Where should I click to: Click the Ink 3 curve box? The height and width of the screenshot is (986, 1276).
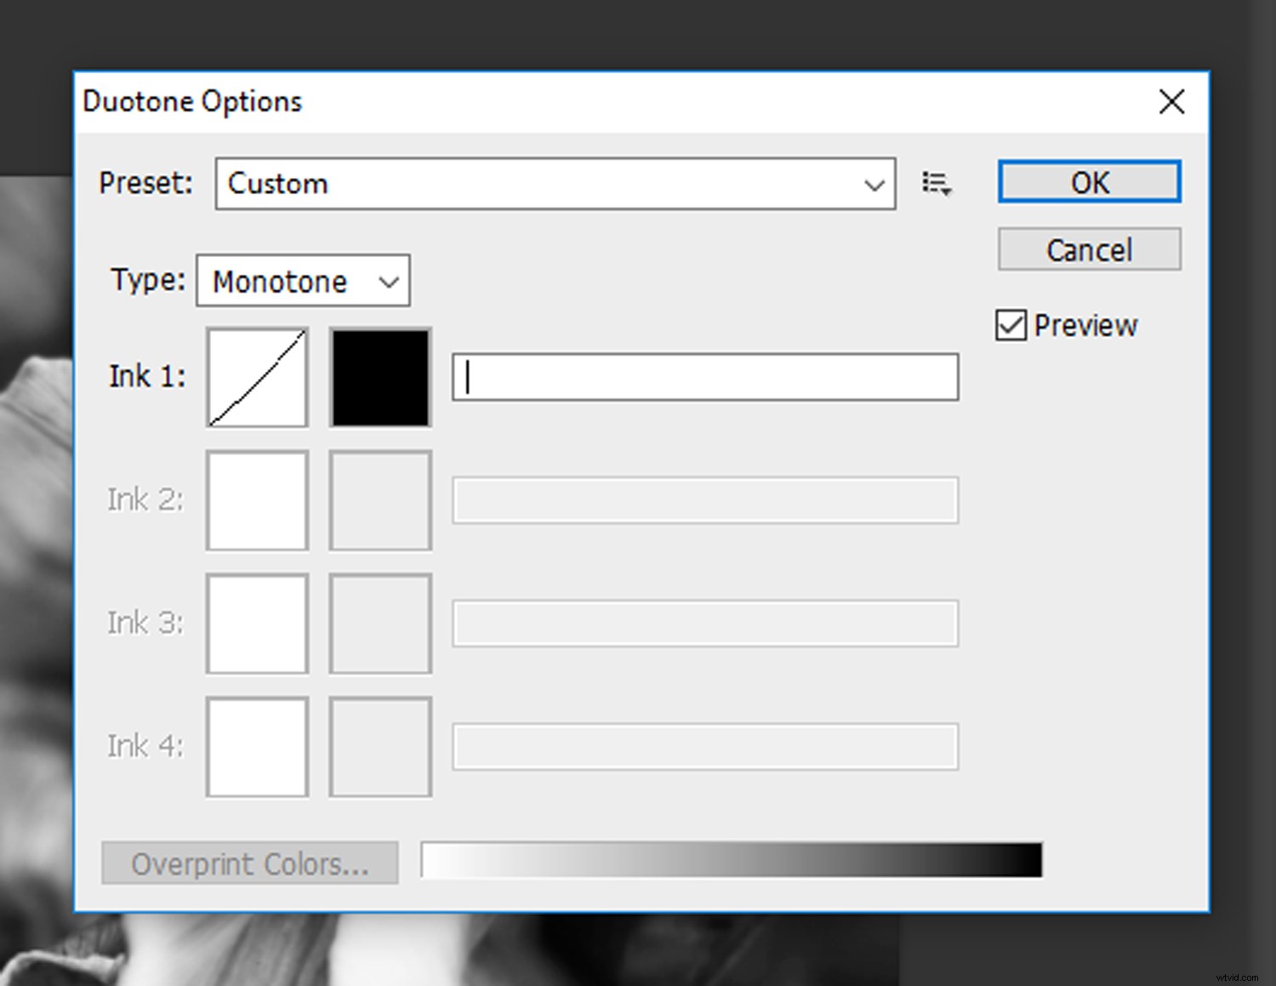click(256, 624)
